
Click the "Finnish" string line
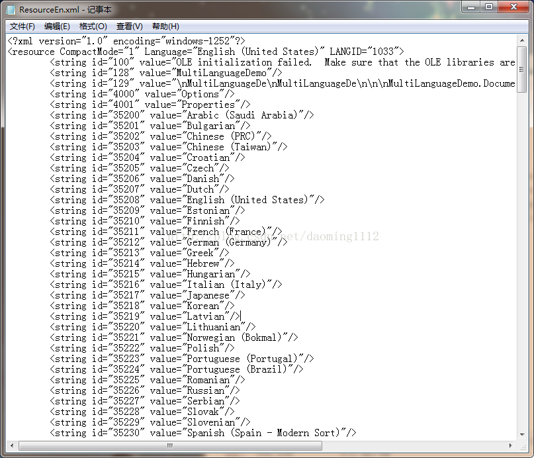tap(145, 220)
